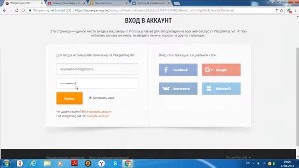Open the Yandex shortcut on the taskbar
This screenshot has height=168, width=299.
pyautogui.click(x=20, y=163)
